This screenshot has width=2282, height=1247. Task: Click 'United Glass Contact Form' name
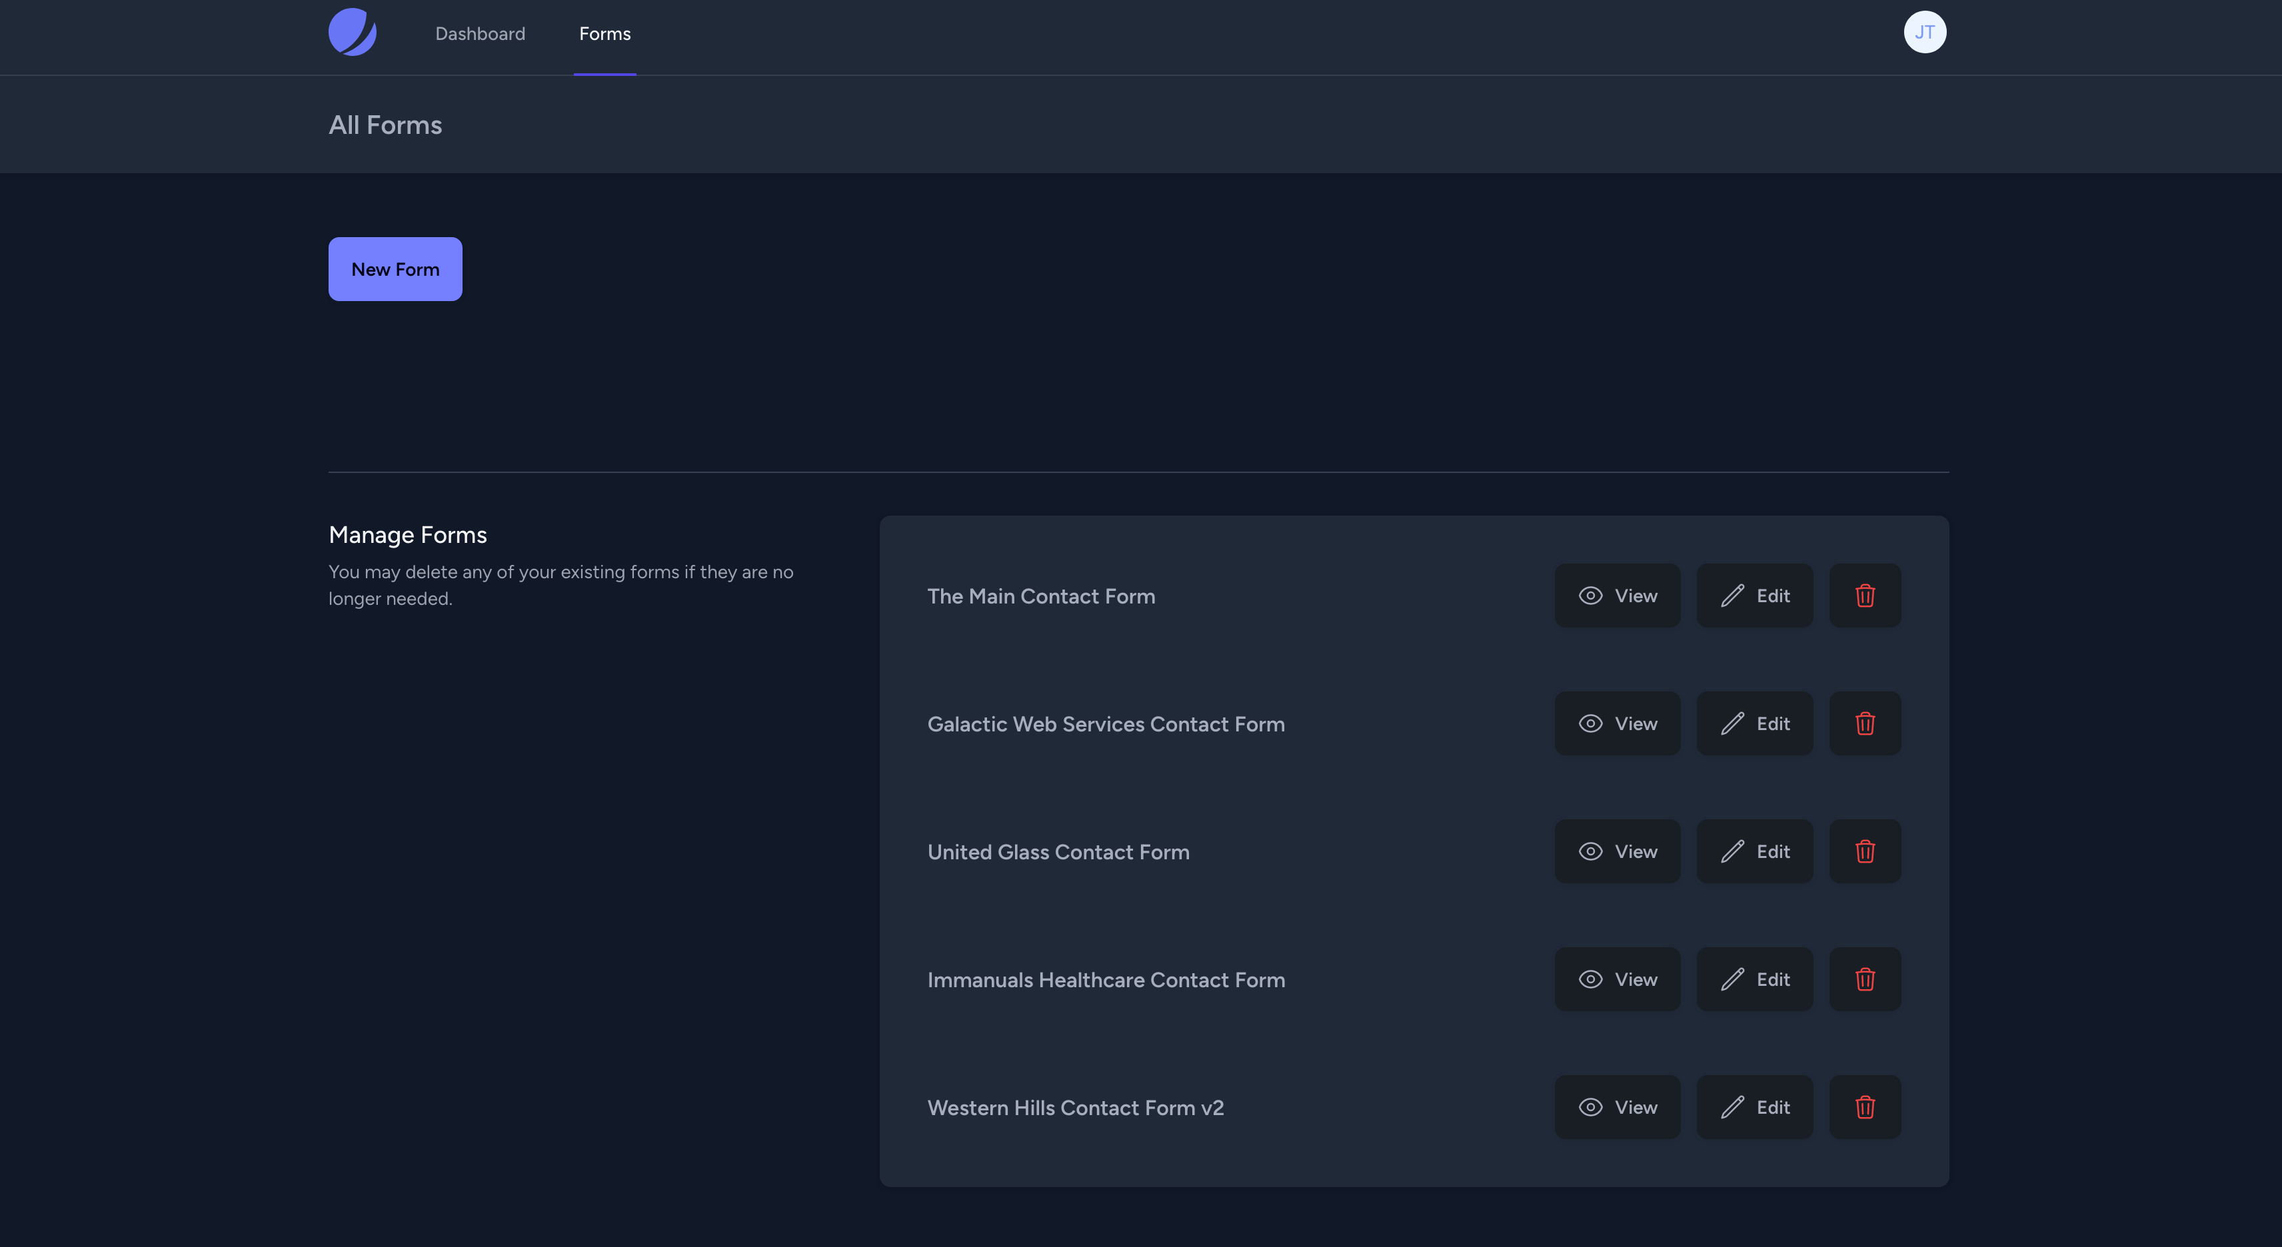[x=1058, y=851]
